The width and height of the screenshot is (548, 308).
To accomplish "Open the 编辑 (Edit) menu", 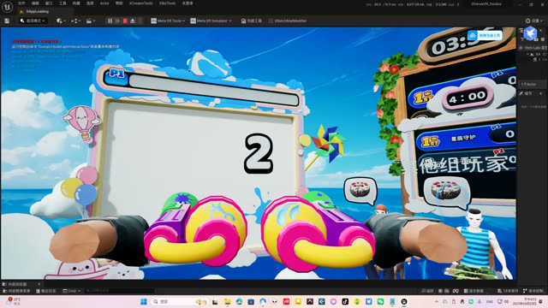I will pos(35,3).
